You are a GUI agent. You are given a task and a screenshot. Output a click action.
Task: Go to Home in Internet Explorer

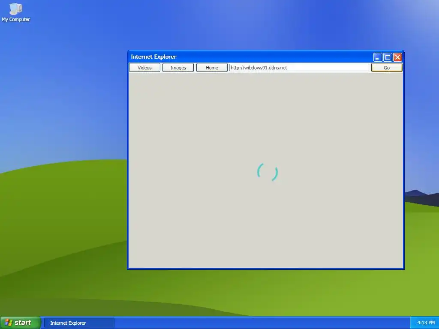(212, 68)
